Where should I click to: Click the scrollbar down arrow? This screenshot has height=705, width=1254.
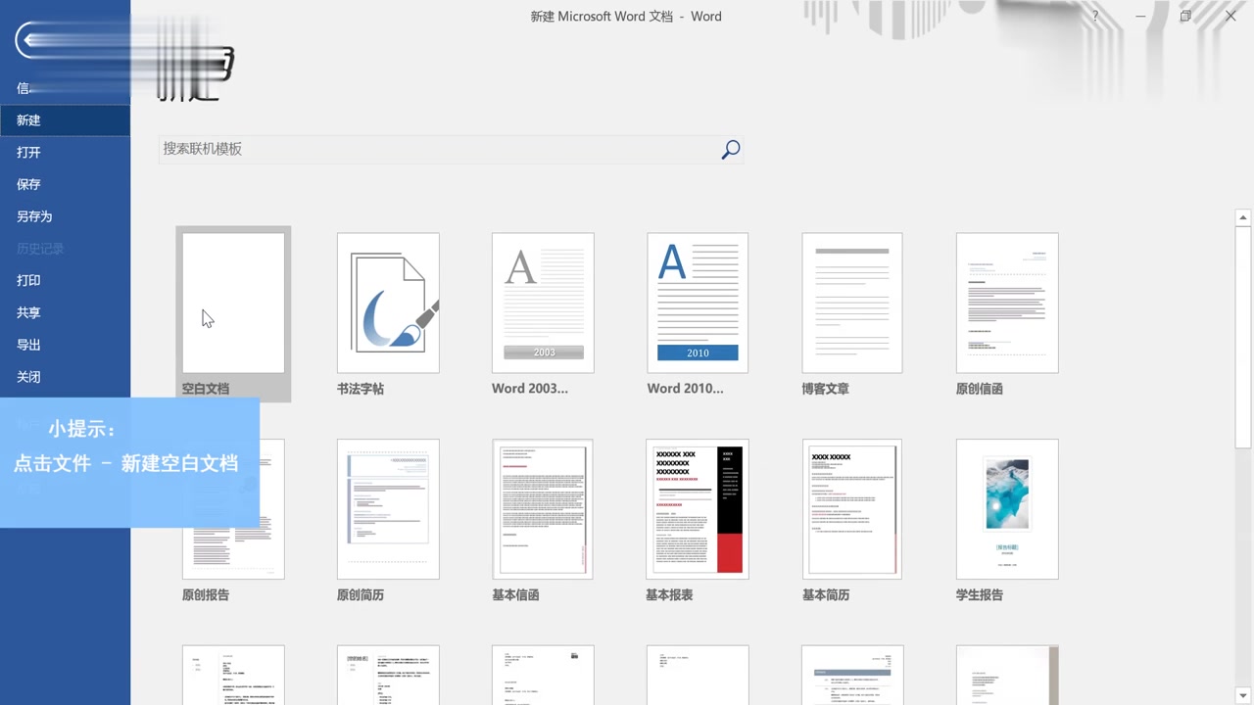pos(1243,696)
